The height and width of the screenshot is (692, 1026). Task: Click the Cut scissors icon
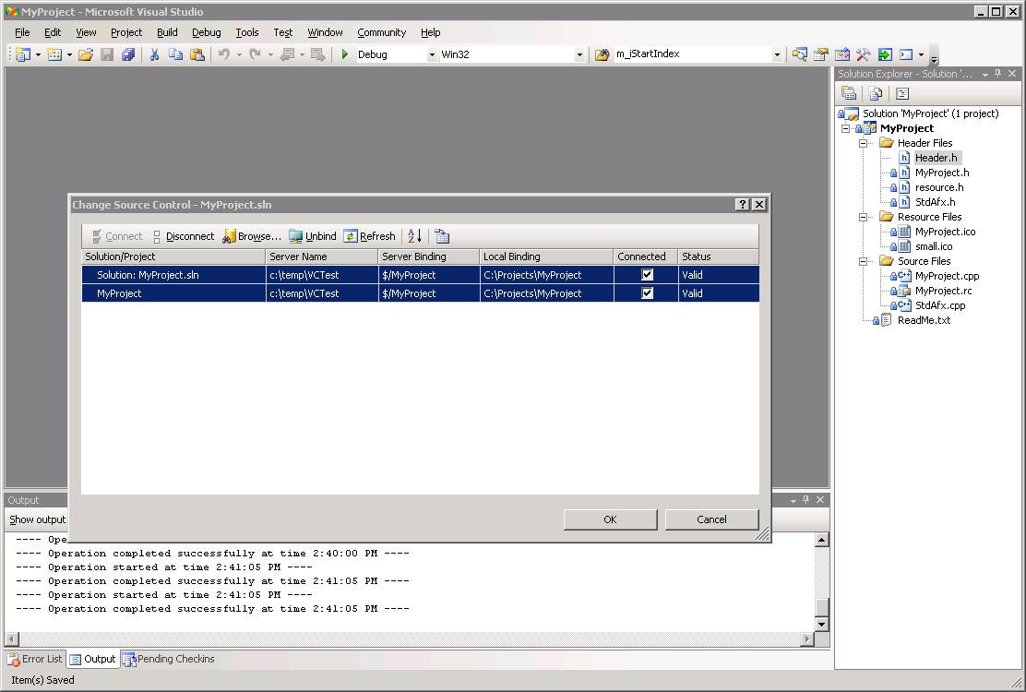154,54
